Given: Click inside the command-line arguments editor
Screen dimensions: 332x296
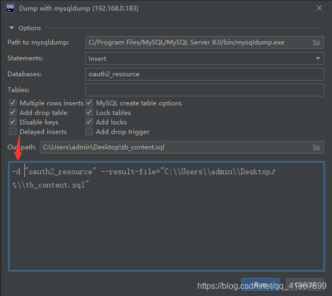Looking at the screenshot, I should [x=167, y=216].
